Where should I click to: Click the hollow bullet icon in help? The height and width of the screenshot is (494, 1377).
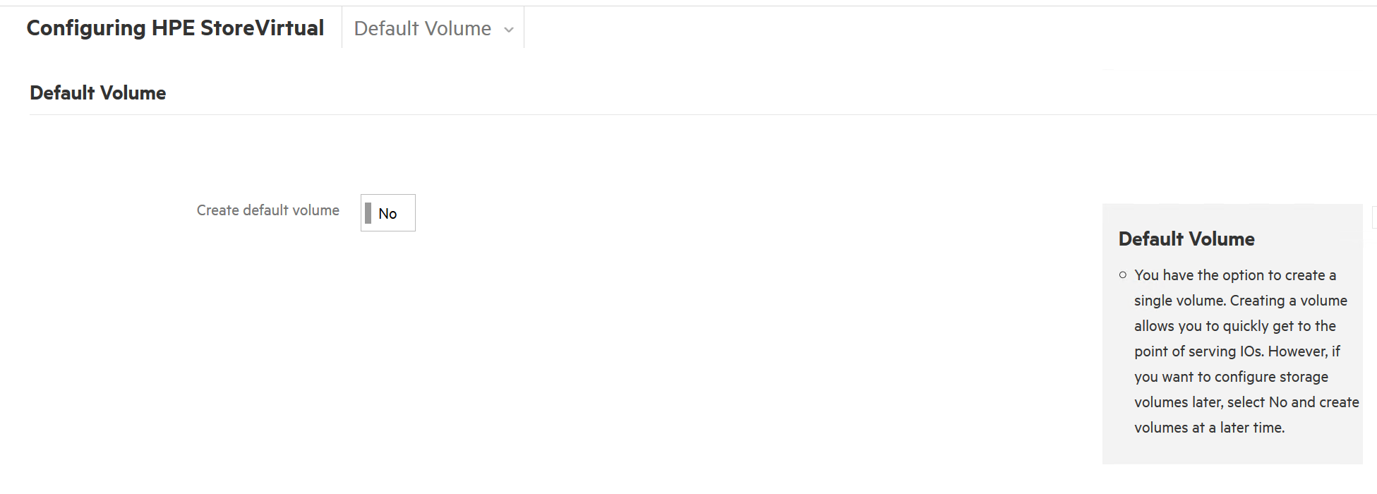tap(1122, 275)
